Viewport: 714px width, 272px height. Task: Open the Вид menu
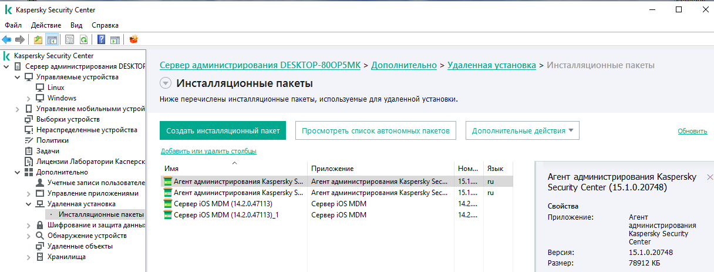tap(76, 25)
